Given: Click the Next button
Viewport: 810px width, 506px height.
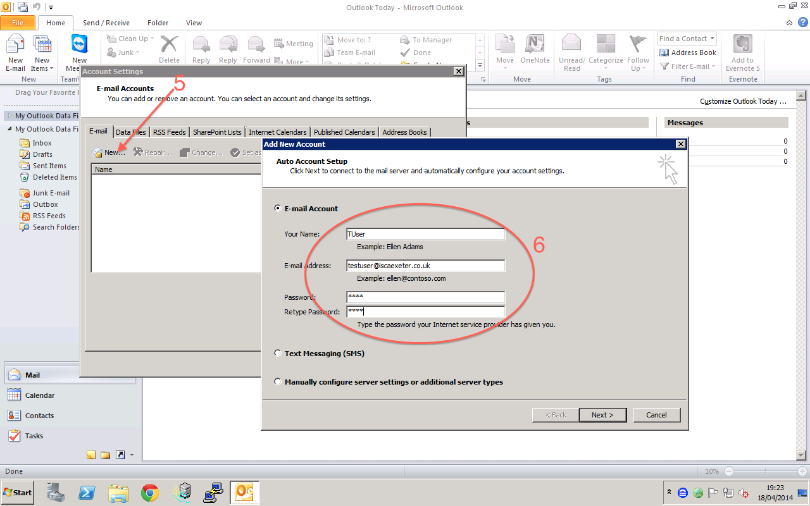Looking at the screenshot, I should pyautogui.click(x=602, y=415).
